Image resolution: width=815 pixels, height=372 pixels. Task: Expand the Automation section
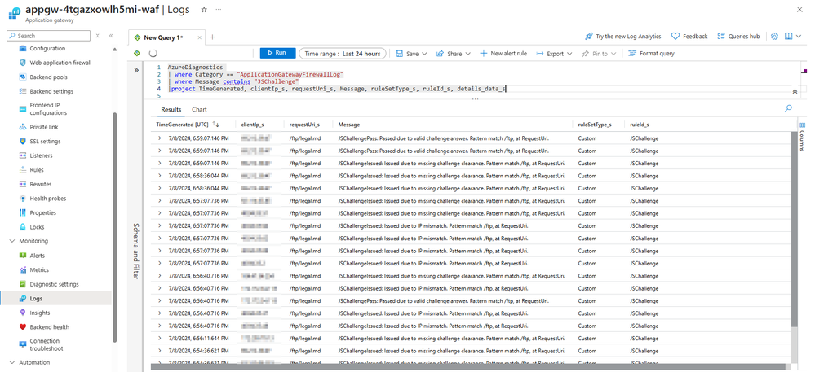pyautogui.click(x=12, y=362)
